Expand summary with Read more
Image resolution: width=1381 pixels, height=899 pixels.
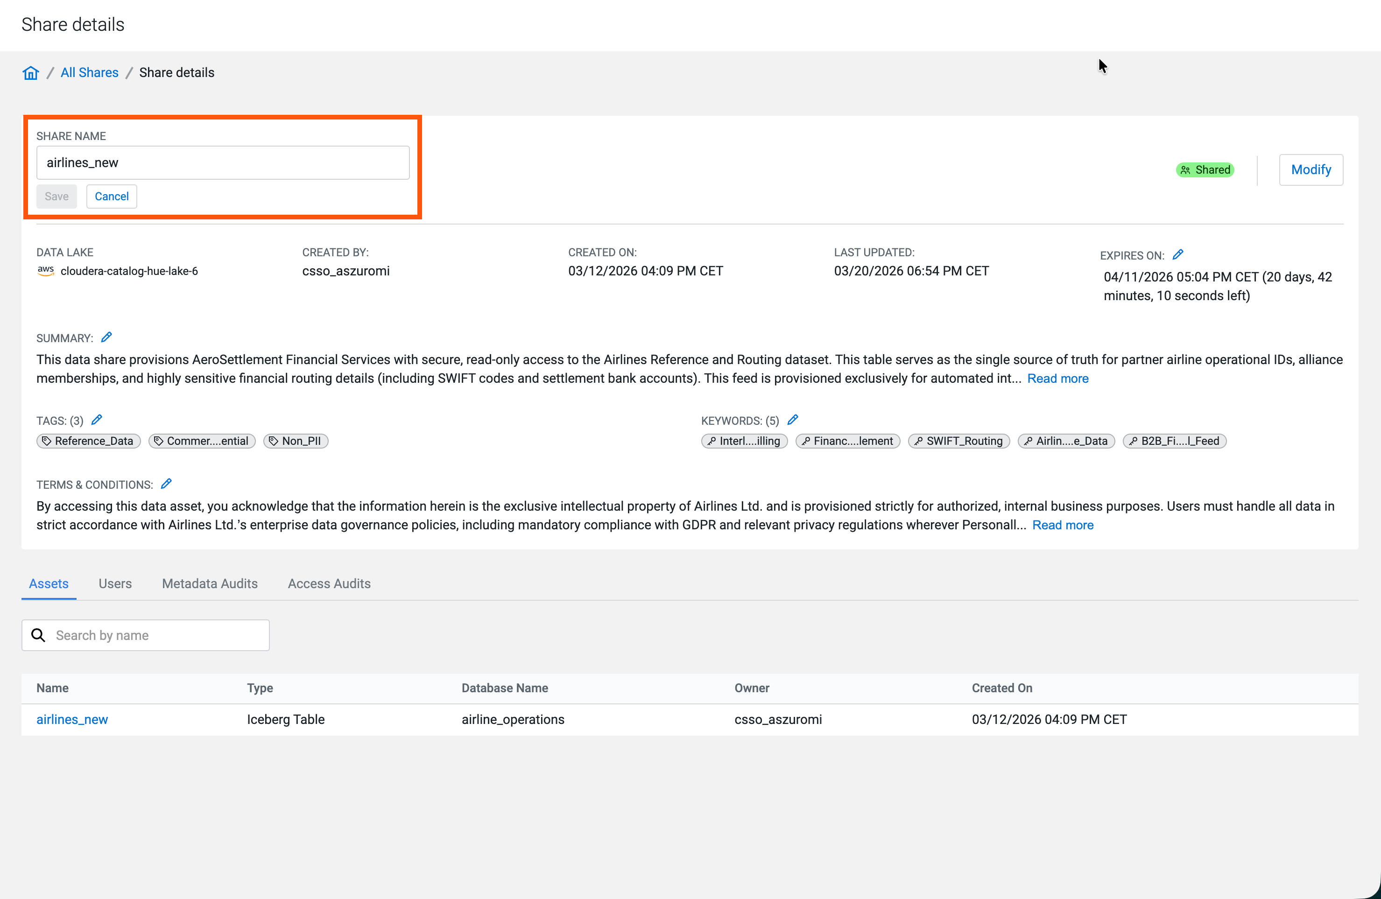point(1057,378)
